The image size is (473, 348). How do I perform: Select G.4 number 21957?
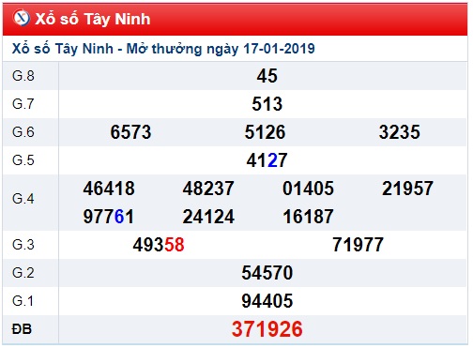(407, 189)
